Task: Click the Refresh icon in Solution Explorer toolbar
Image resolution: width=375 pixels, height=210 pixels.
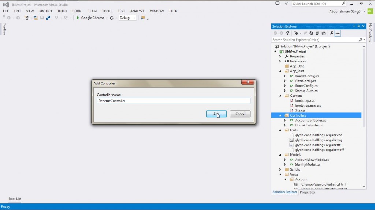Action: 311,33
